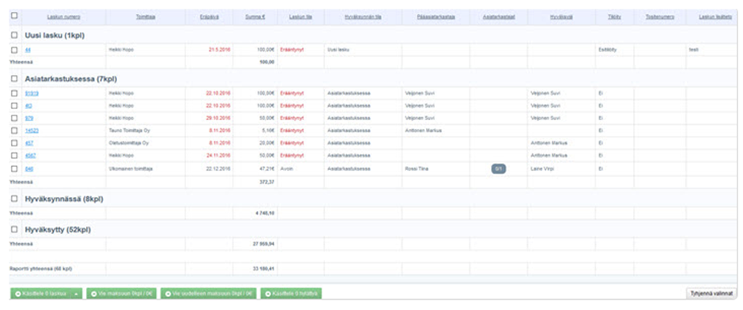Sort by Tositenumero column header
Viewport: 743px width, 310px height.
(x=659, y=17)
